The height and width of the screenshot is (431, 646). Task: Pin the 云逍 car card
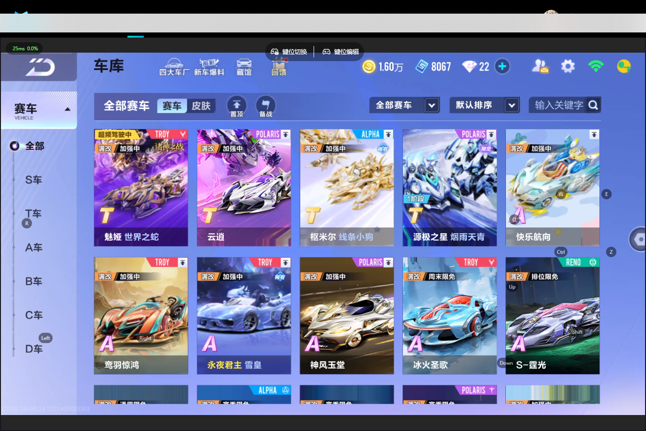285,134
